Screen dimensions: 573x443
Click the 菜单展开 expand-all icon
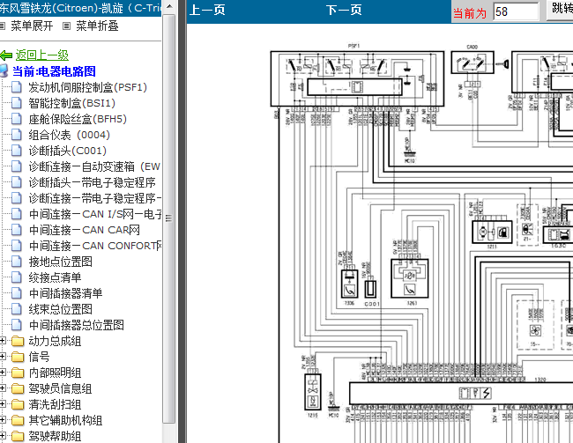[x=2, y=26]
